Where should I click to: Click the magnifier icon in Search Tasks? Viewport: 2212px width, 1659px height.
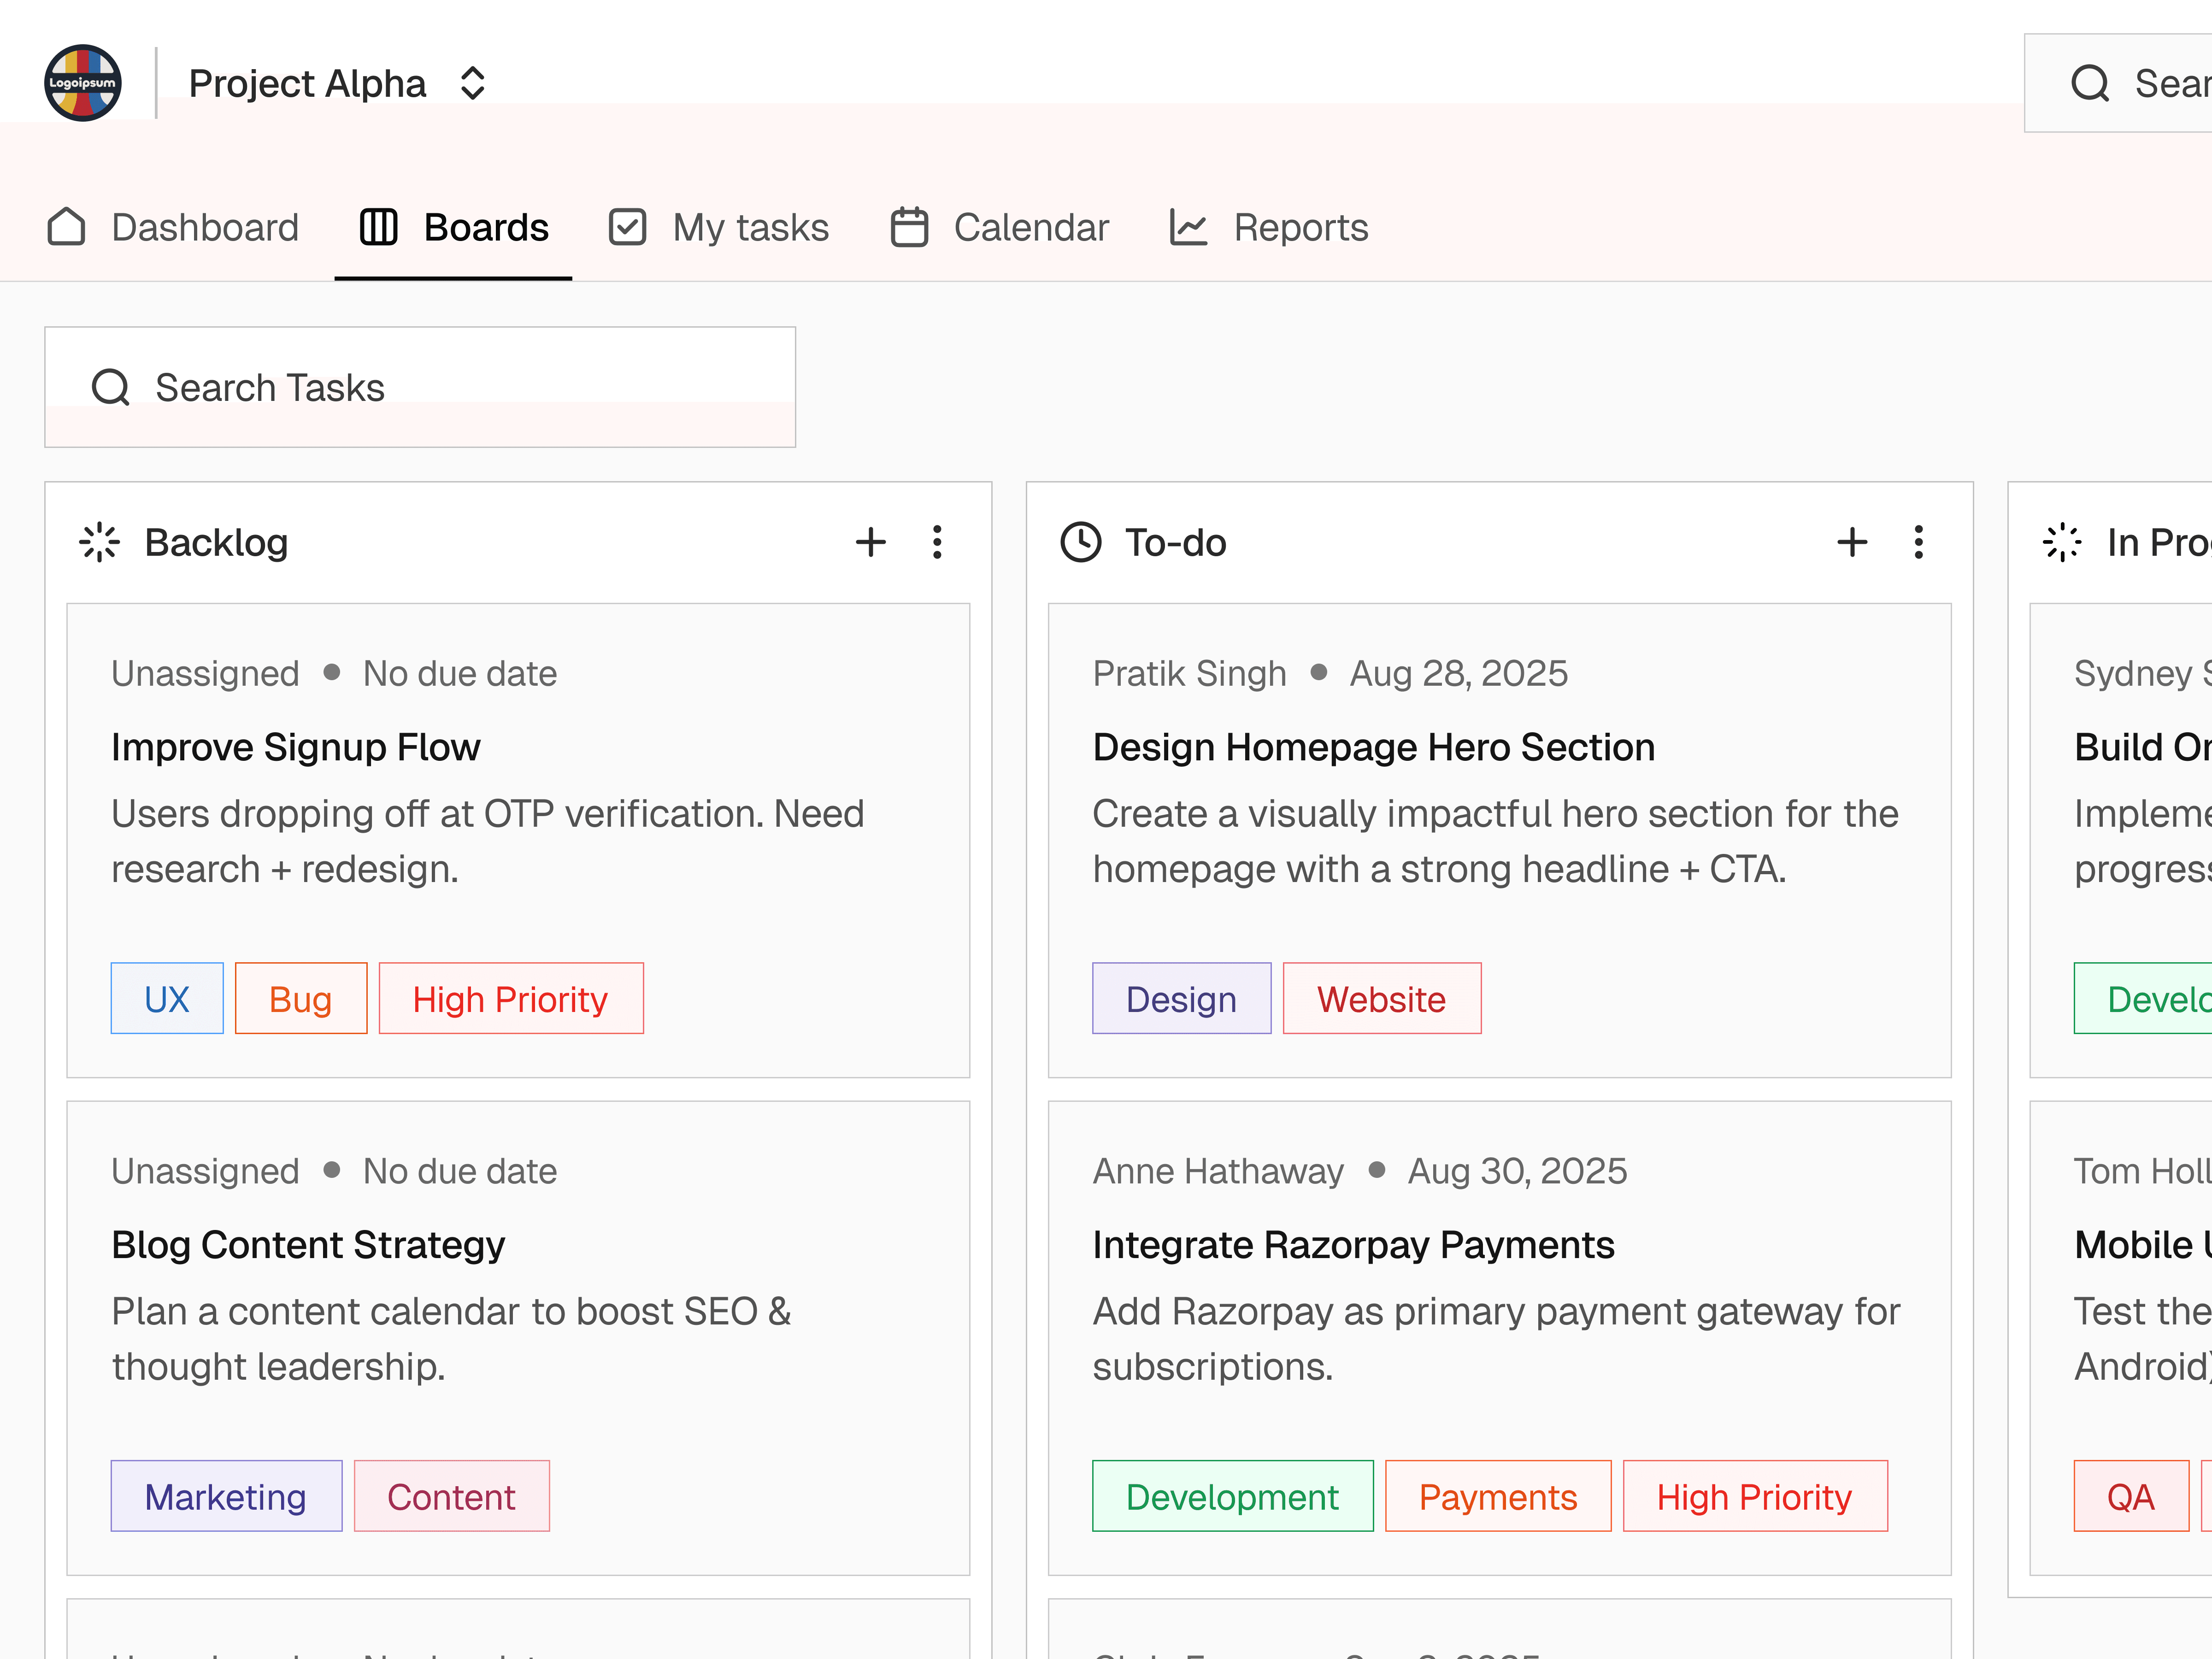[x=110, y=387]
